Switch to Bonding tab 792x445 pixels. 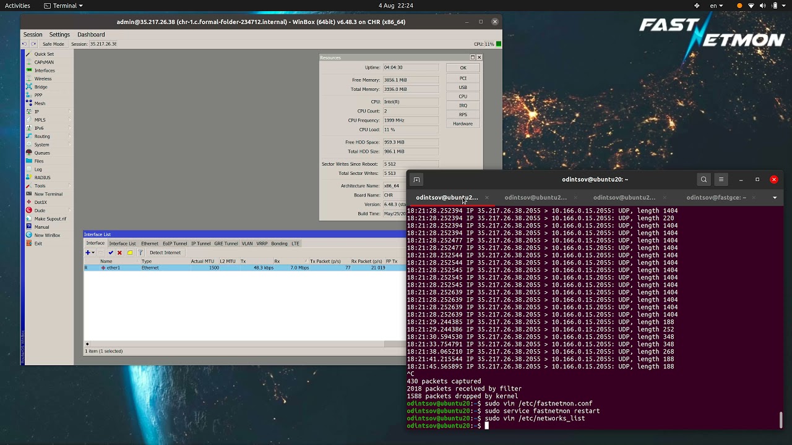tap(279, 244)
